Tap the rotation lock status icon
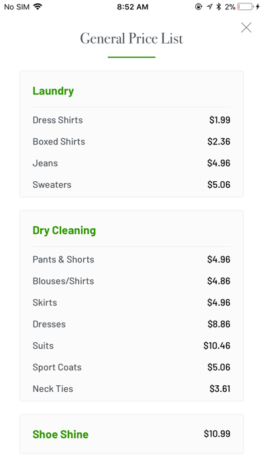This screenshot has width=263, height=467. point(199,7)
